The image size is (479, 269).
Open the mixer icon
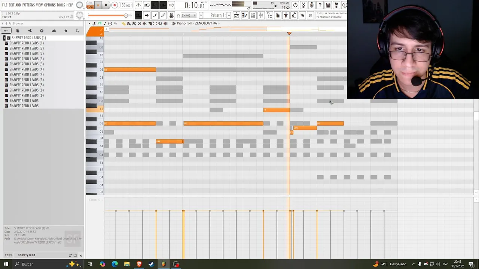click(261, 15)
